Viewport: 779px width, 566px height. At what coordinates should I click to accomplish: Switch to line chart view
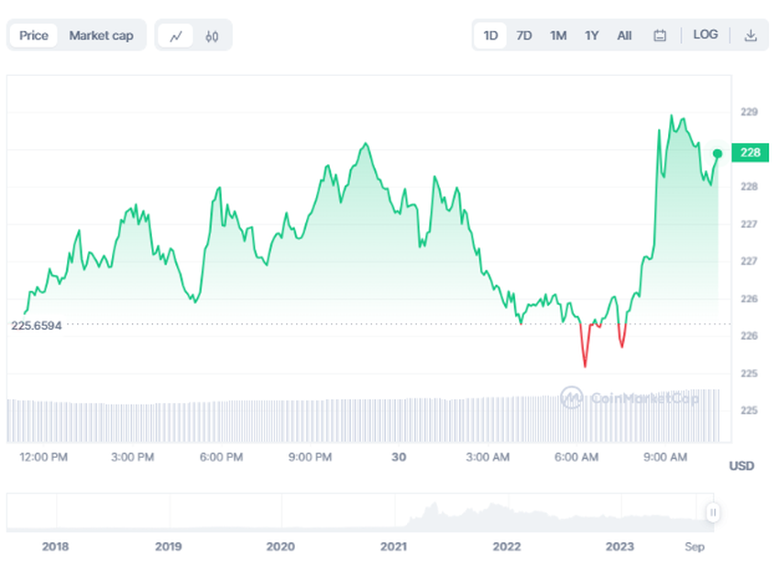(x=176, y=36)
